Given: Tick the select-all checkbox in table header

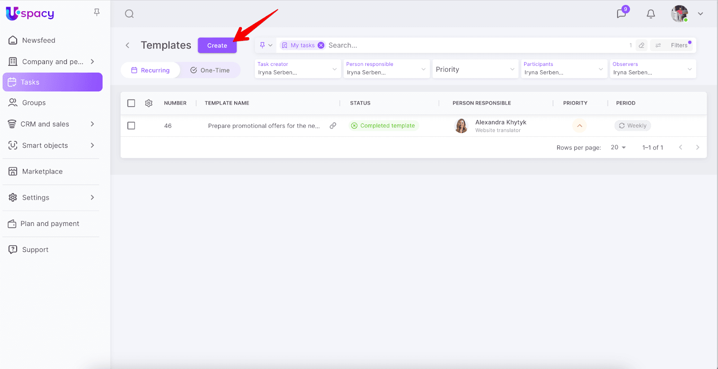Looking at the screenshot, I should pos(131,103).
